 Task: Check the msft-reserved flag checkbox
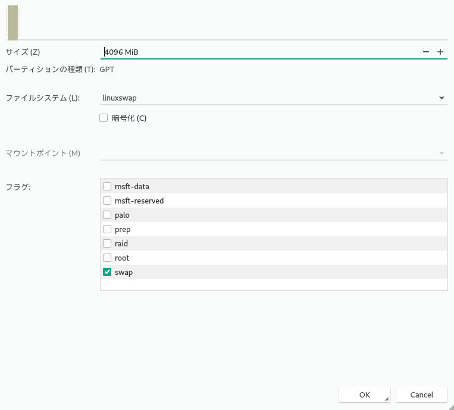click(x=107, y=201)
